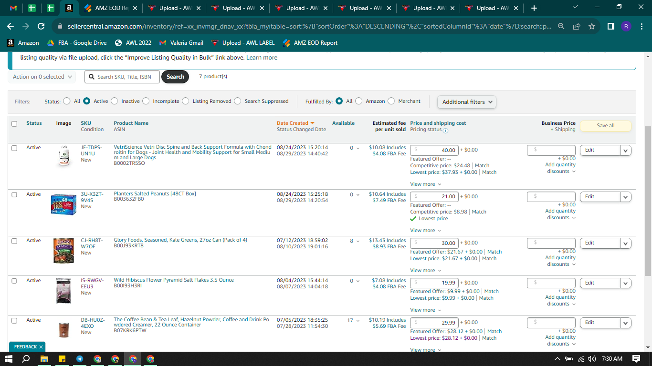The width and height of the screenshot is (652, 366).
Task: Expand View more for Glory Foods row
Action: tap(426, 270)
